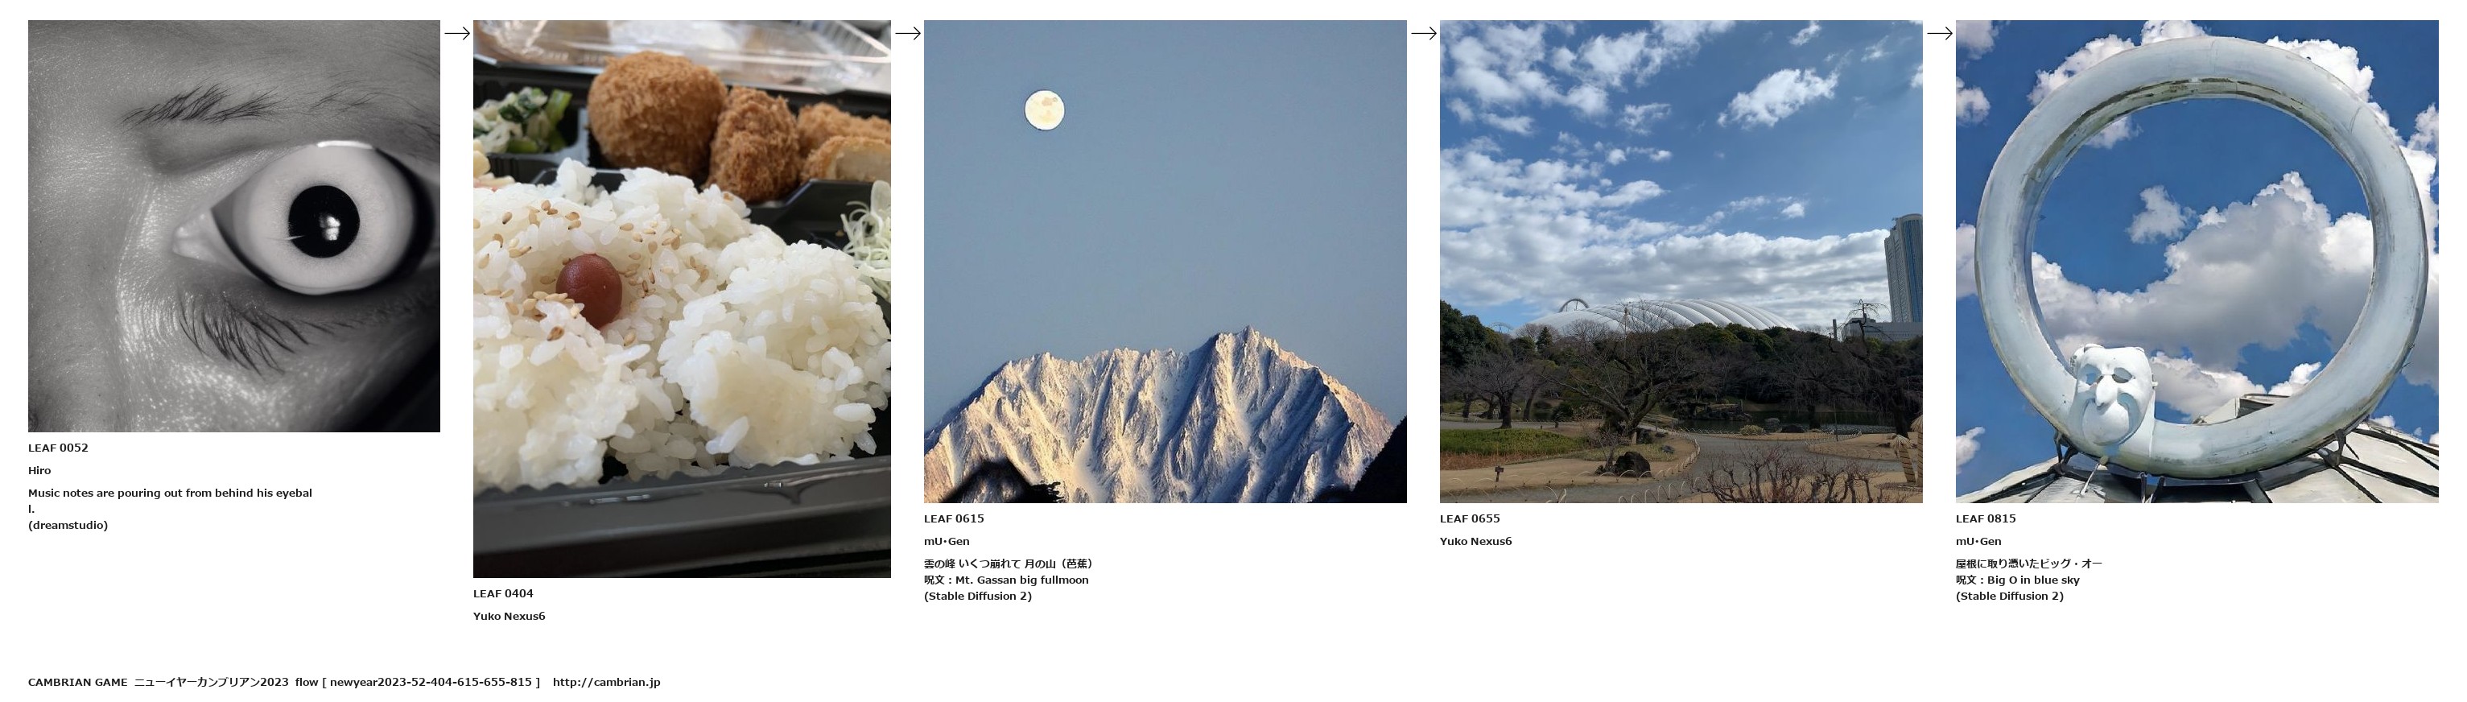The height and width of the screenshot is (702, 2467).
Task: Open the snowy mountain with full moon image
Action: tap(1165, 262)
